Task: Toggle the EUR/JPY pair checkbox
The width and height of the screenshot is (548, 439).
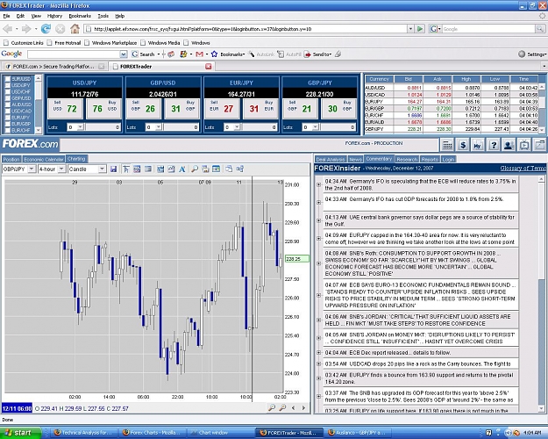Action: pos(8,118)
